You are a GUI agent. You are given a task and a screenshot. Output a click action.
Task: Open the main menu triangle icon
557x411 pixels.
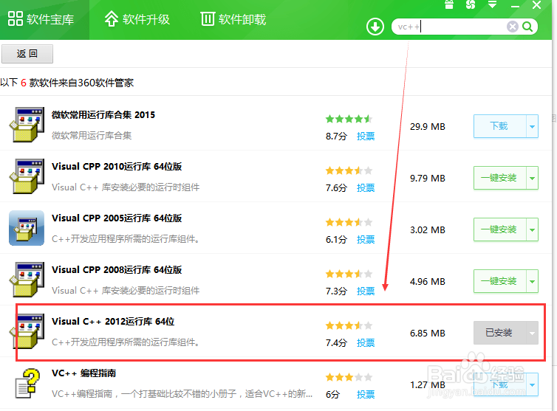tap(492, 4)
